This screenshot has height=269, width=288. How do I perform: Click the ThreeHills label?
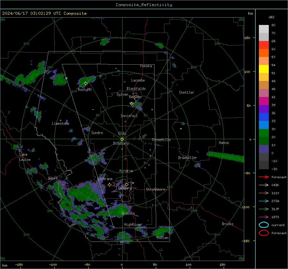point(161,140)
